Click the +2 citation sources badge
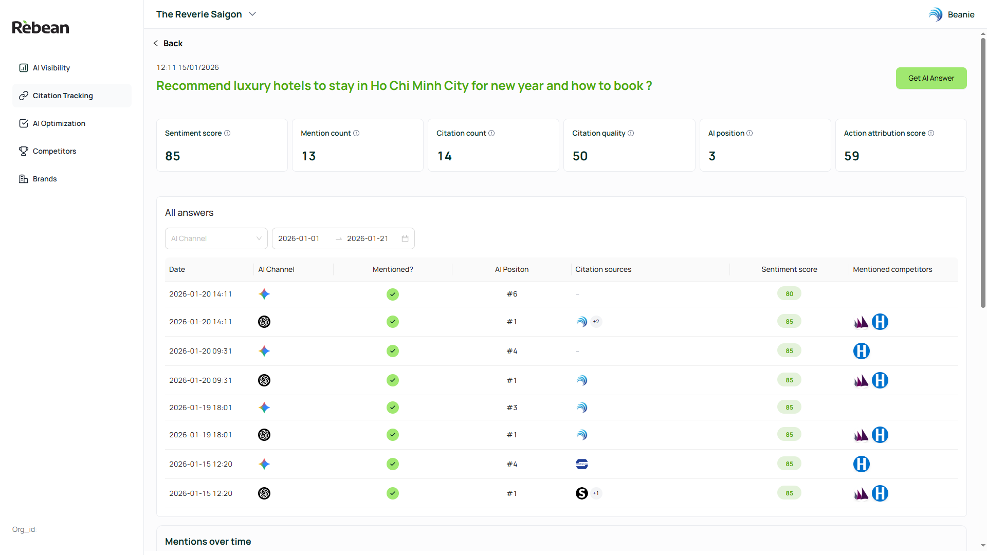This screenshot has width=987, height=555. point(596,322)
